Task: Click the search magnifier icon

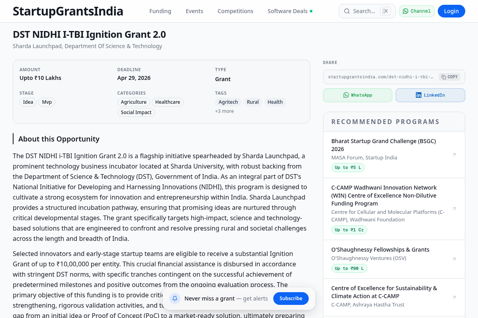Action: [347, 11]
